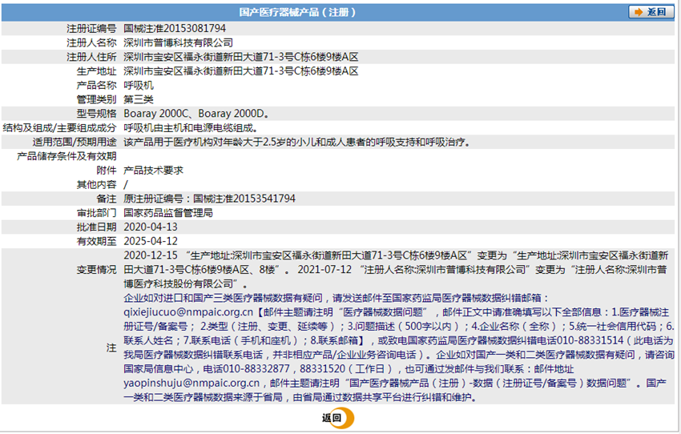This screenshot has width=681, height=434.
Task: Click the label 批准日期
Action: coord(97,227)
